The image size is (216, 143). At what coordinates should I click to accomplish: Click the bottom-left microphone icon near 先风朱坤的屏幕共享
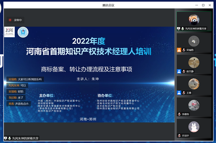(9, 138)
